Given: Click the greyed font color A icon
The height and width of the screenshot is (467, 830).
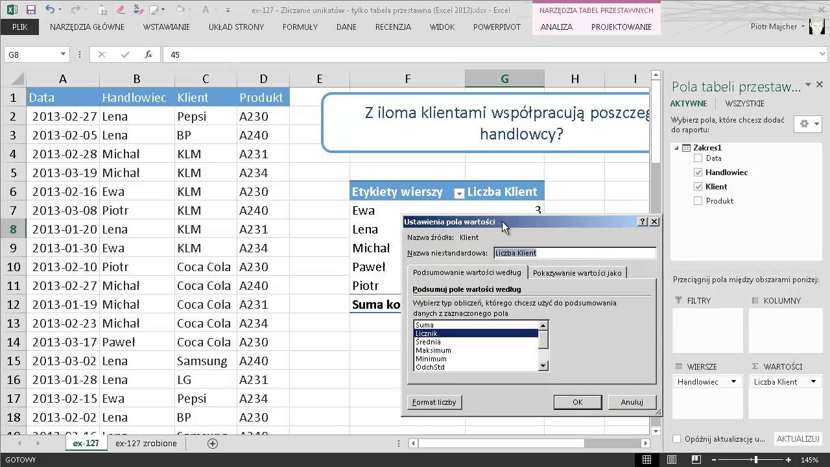Looking at the screenshot, I should pos(206,10).
